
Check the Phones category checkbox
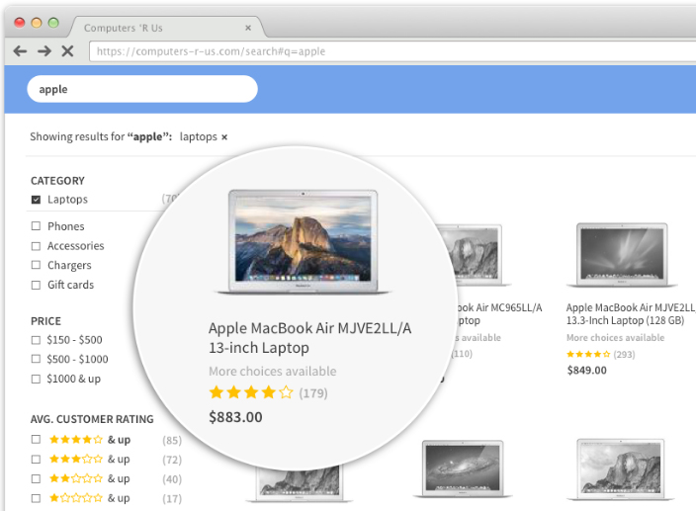37,226
